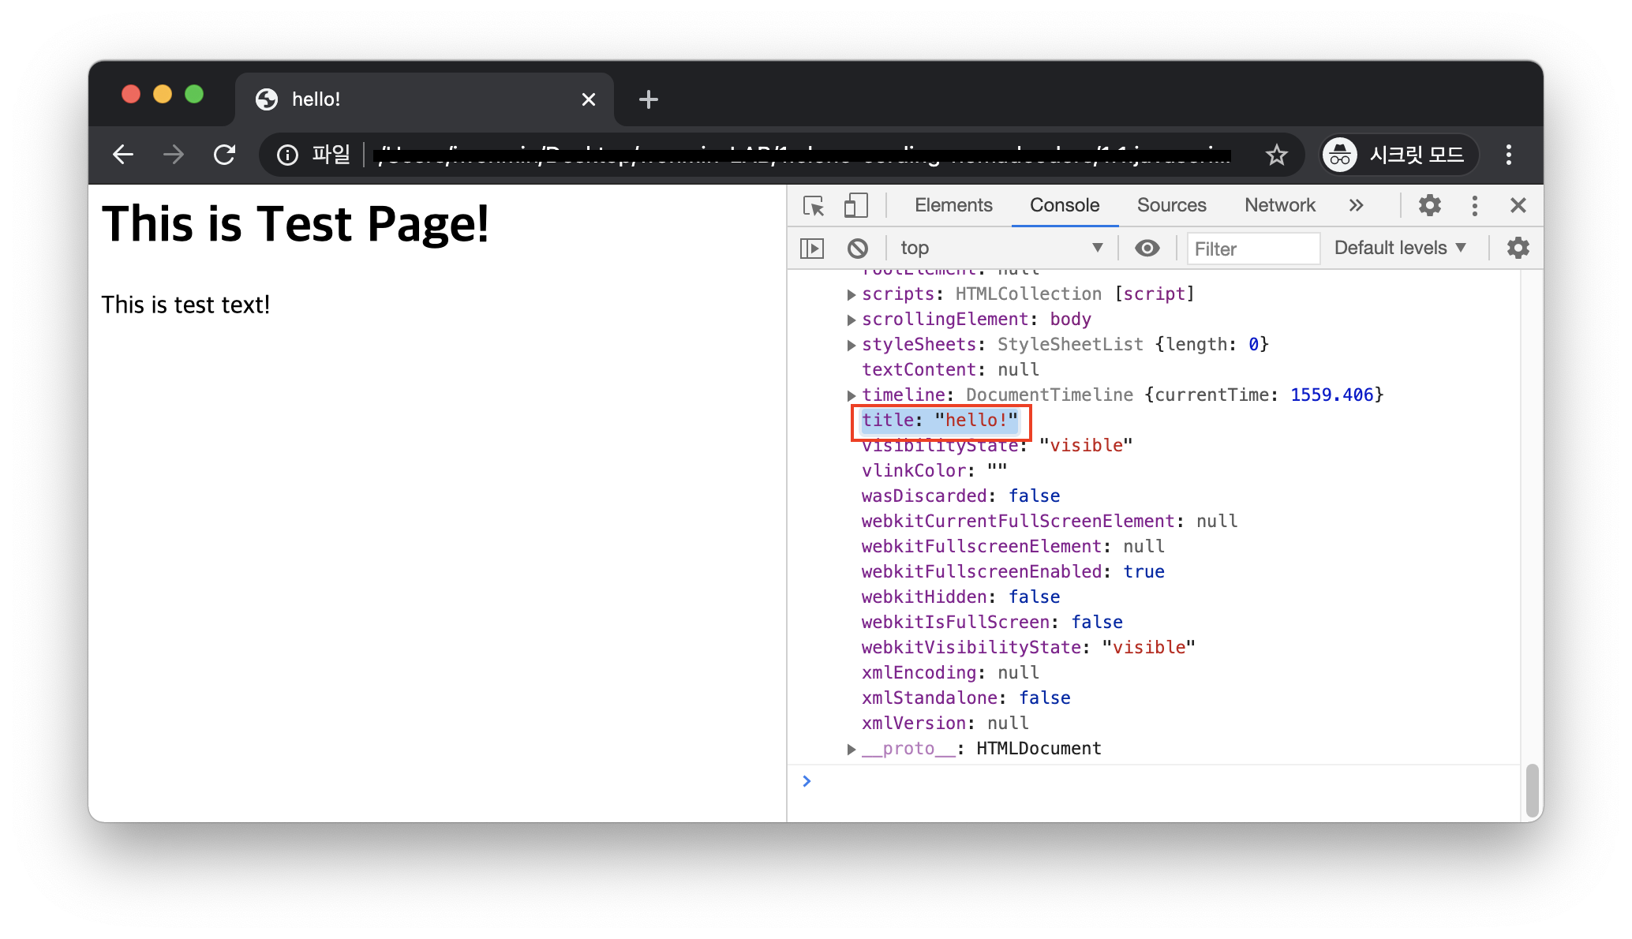The width and height of the screenshot is (1632, 939).
Task: Expand the scripts HTMLCollection entry
Action: click(x=852, y=294)
